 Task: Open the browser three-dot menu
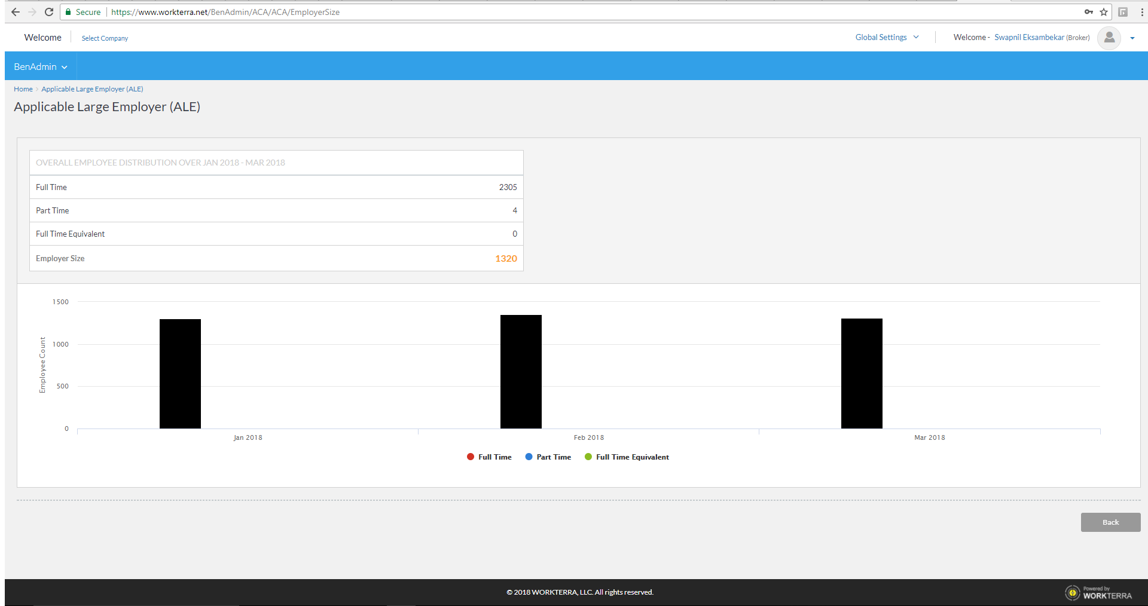(1141, 12)
